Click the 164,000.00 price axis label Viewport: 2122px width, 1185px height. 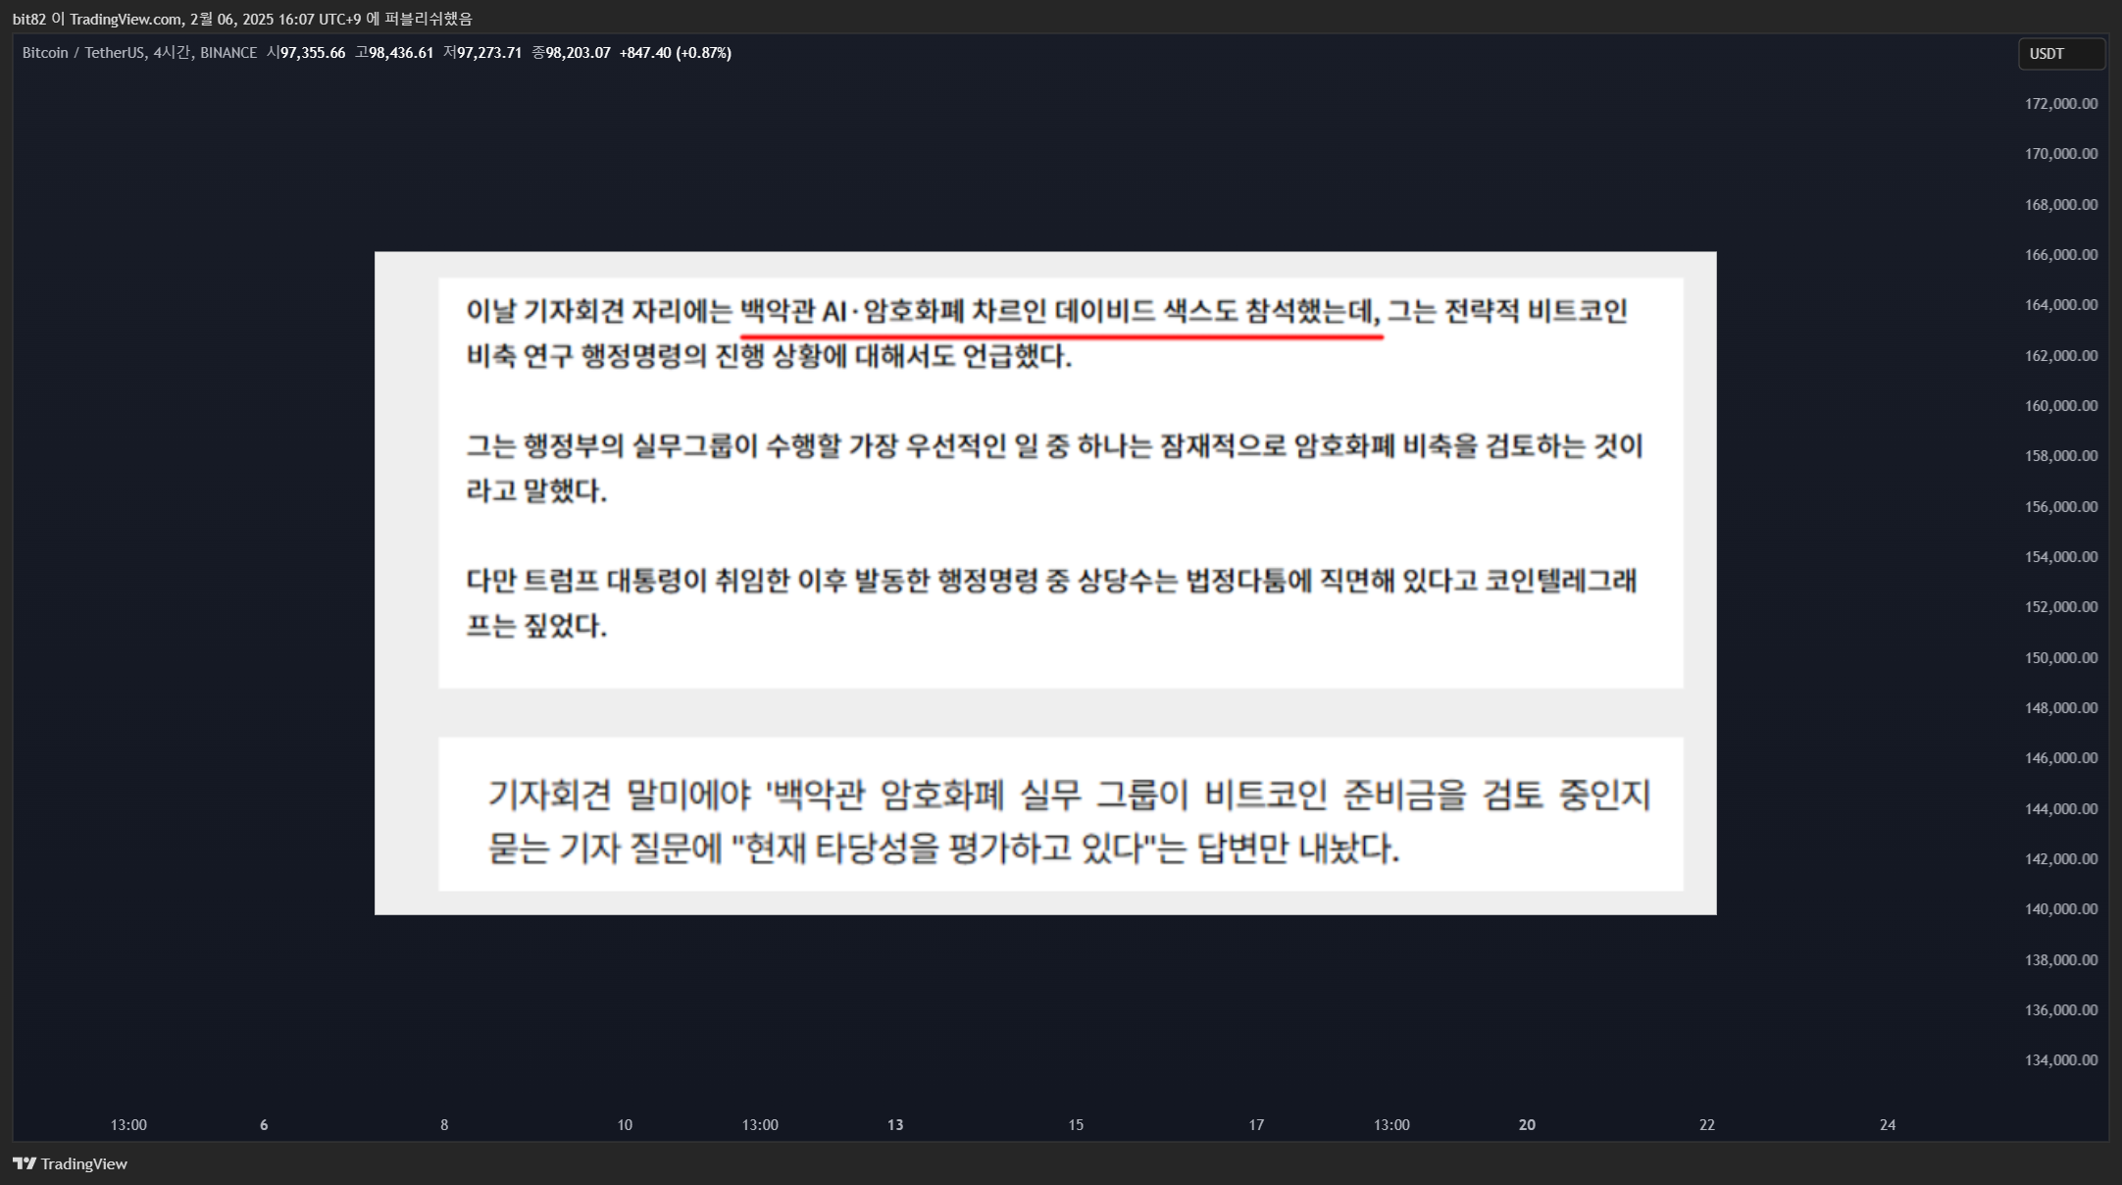(x=2061, y=305)
